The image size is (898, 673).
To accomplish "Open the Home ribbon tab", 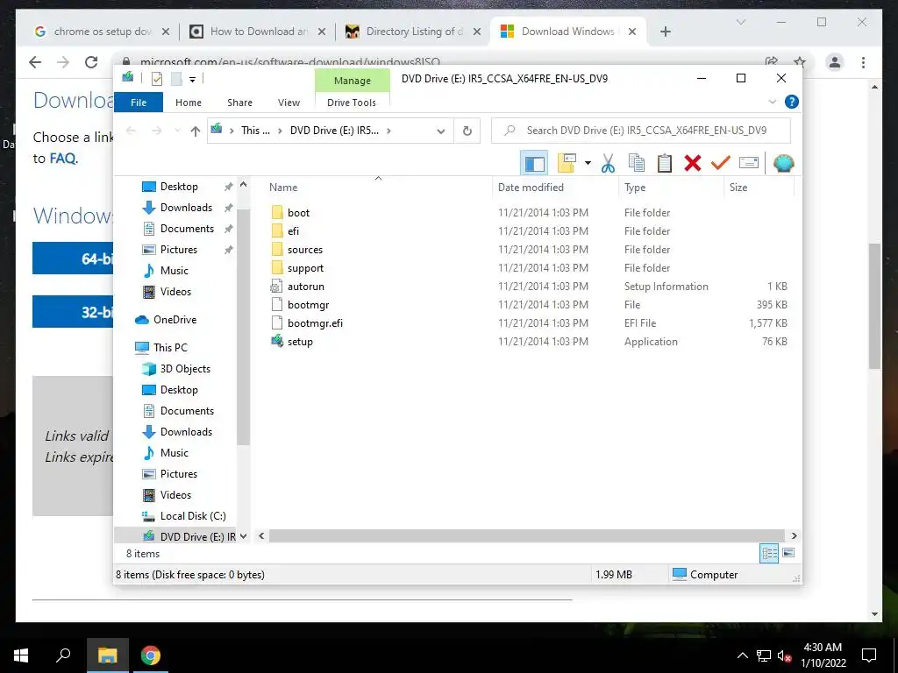I will 189,103.
